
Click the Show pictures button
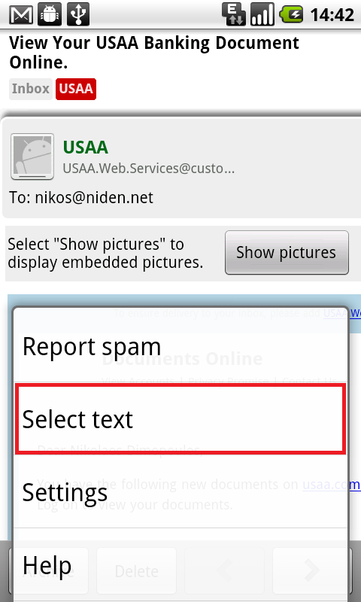pos(287,252)
